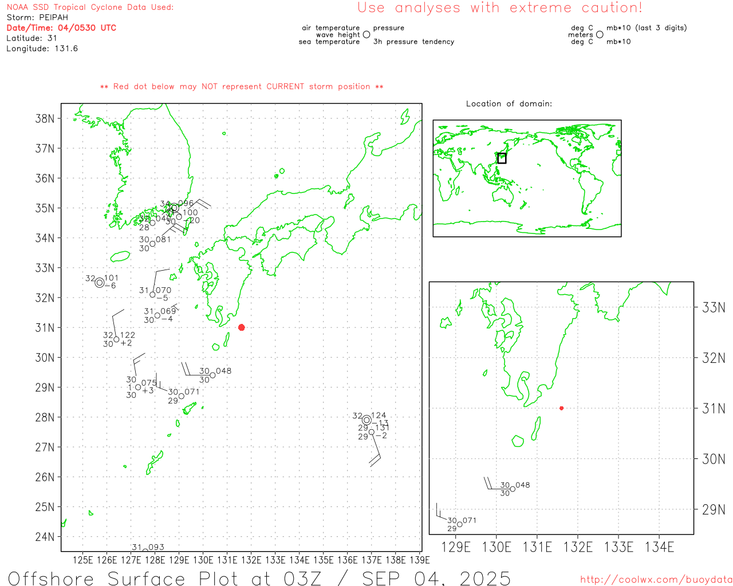Open the world map 'Location of domain' thumbnail
733x586 pixels.
click(527, 179)
